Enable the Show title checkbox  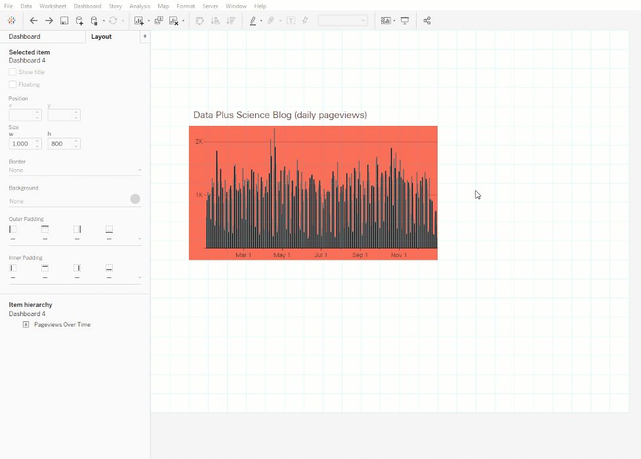pos(12,72)
